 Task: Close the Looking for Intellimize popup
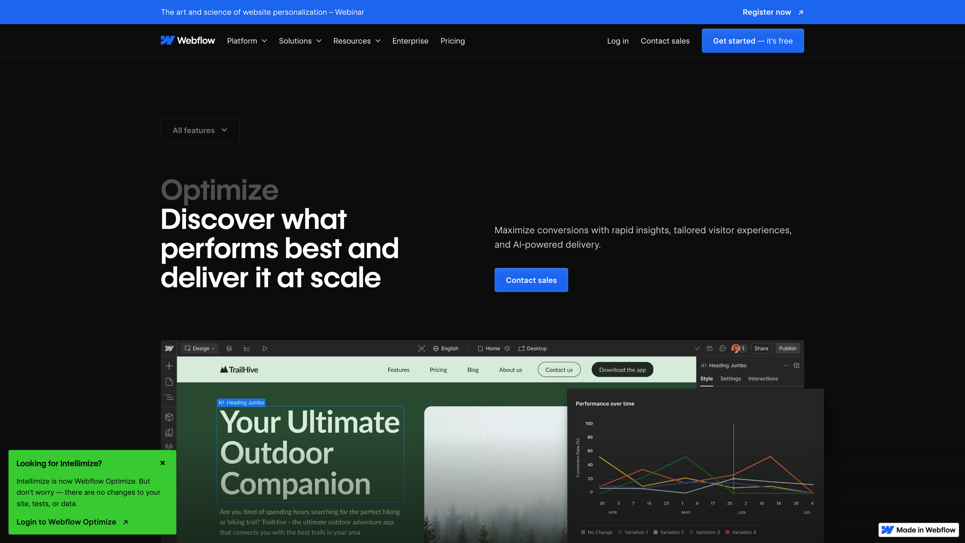163,463
